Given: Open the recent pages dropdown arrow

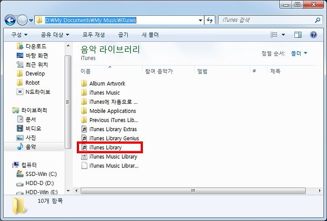Looking at the screenshot, I should [x=31, y=20].
